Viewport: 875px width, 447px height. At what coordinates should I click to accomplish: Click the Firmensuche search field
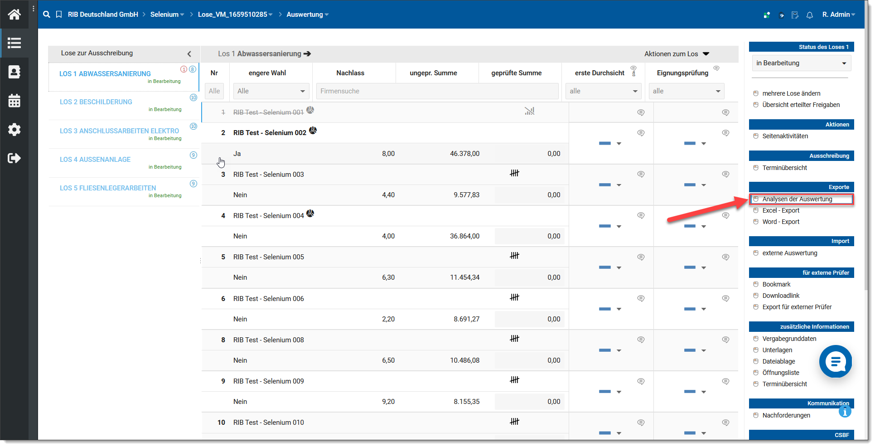coord(437,91)
